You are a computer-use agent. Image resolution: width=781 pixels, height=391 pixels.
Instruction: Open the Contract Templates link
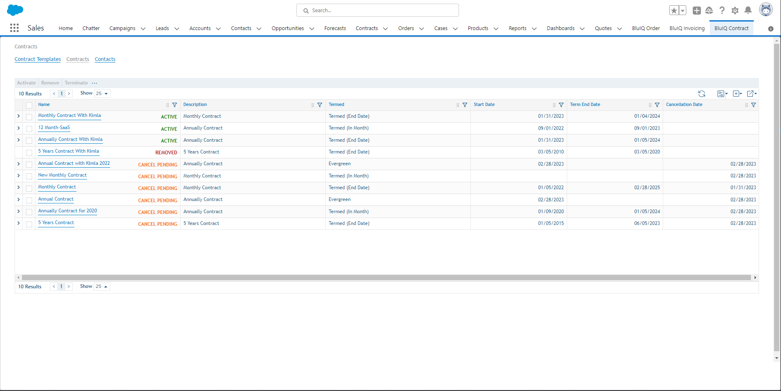pos(38,59)
